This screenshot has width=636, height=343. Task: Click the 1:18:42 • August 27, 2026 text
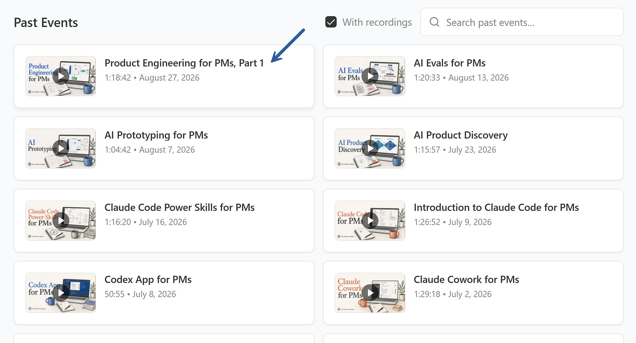[x=152, y=78]
